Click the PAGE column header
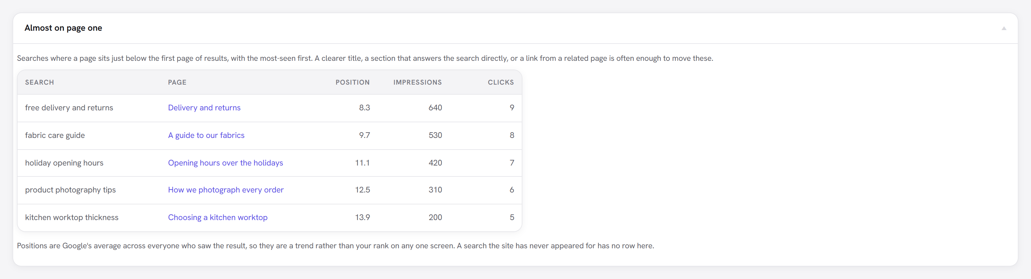This screenshot has width=1031, height=279. (x=177, y=82)
